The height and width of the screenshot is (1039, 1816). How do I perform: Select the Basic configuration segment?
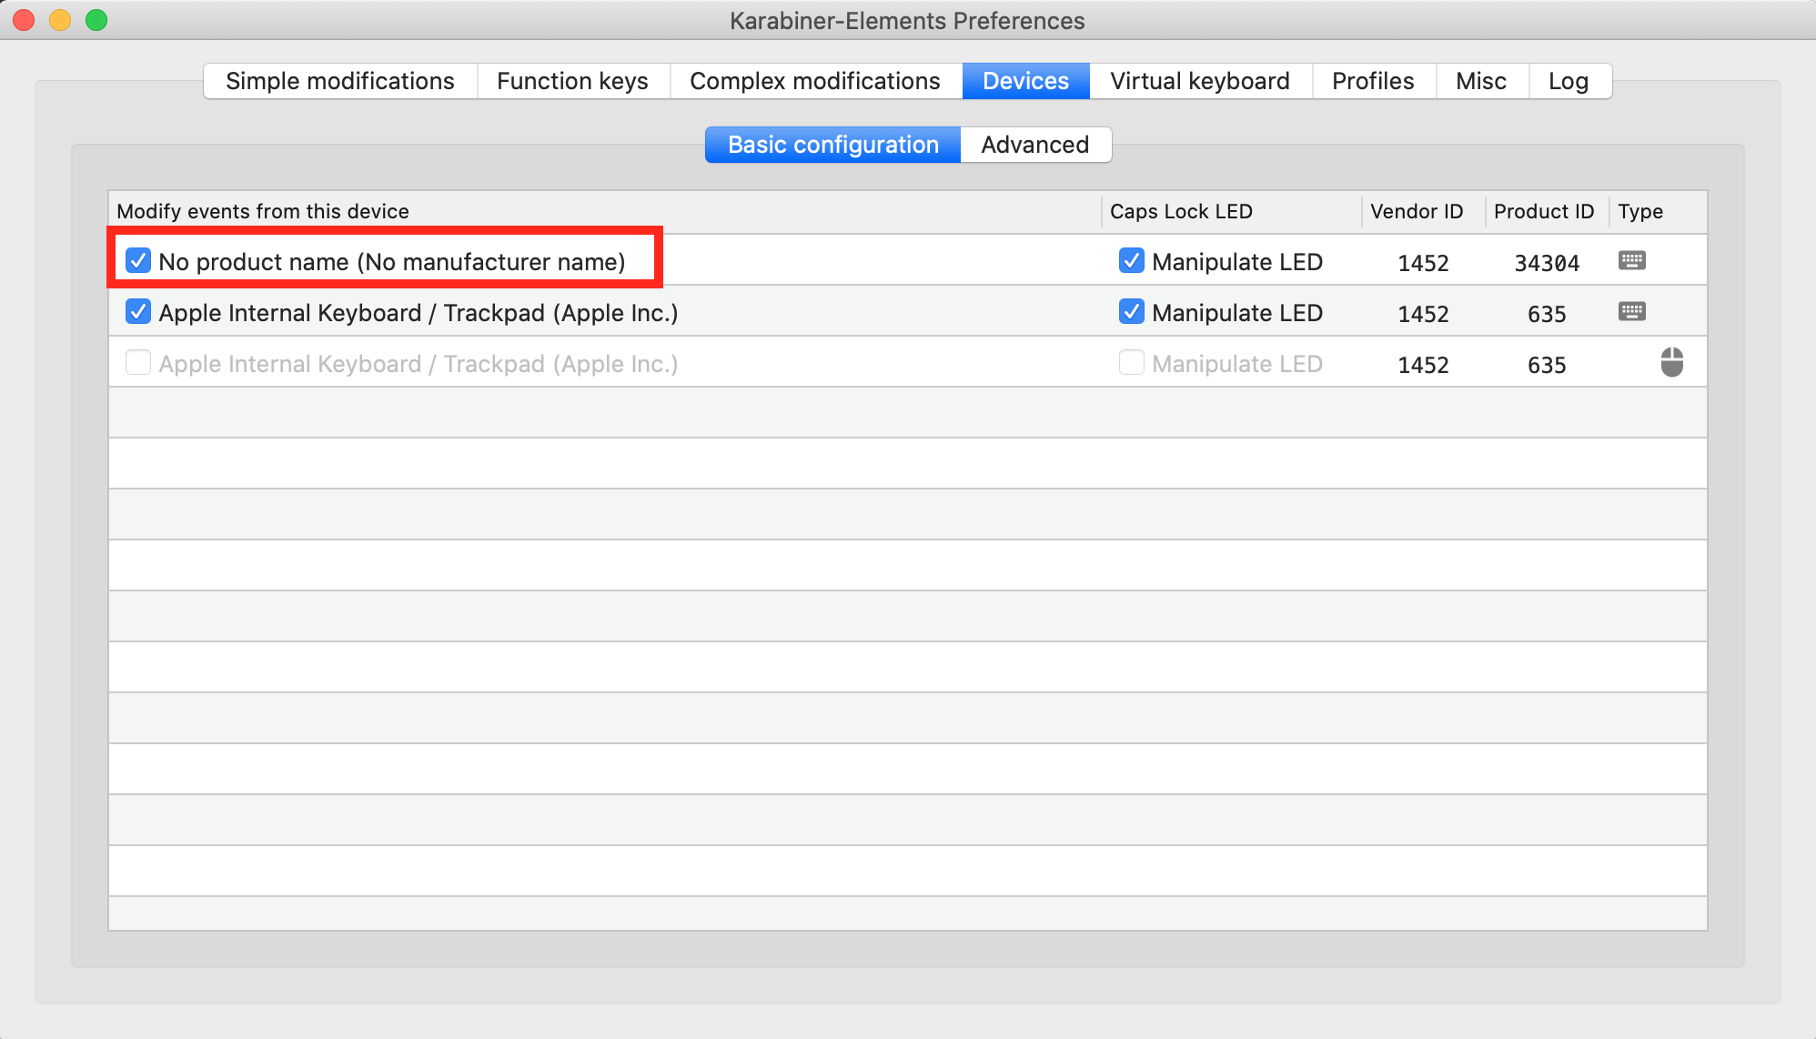coord(833,145)
